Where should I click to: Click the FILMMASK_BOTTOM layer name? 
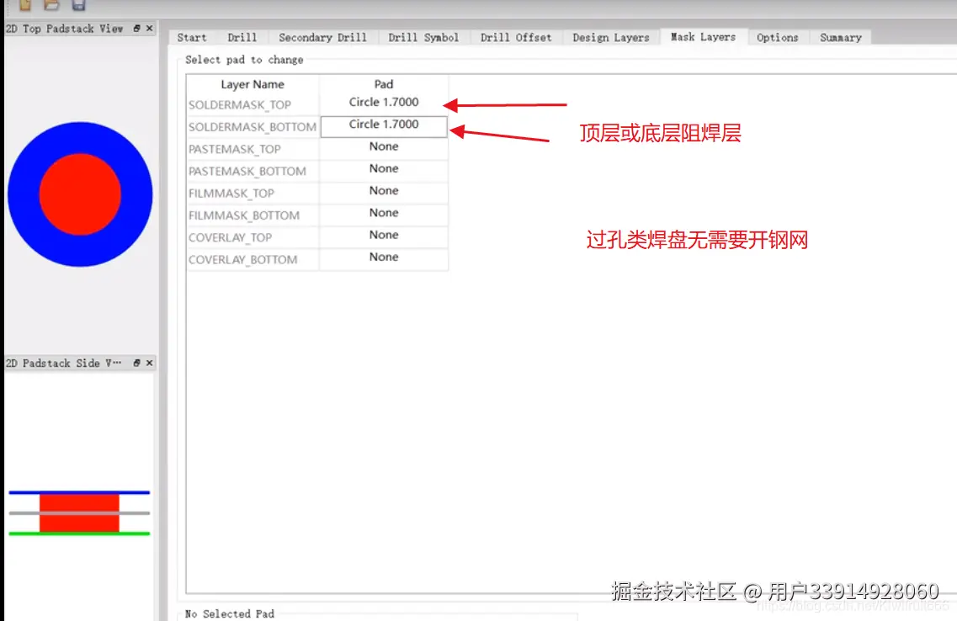[x=244, y=215]
